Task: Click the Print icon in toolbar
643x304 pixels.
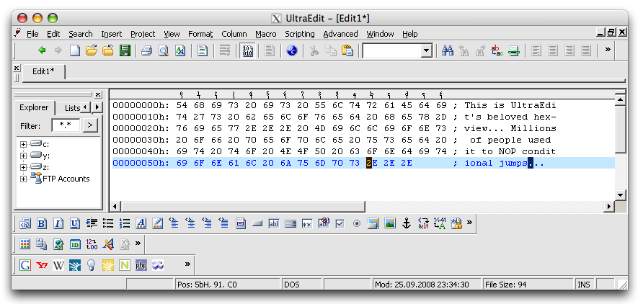Action: click(147, 51)
